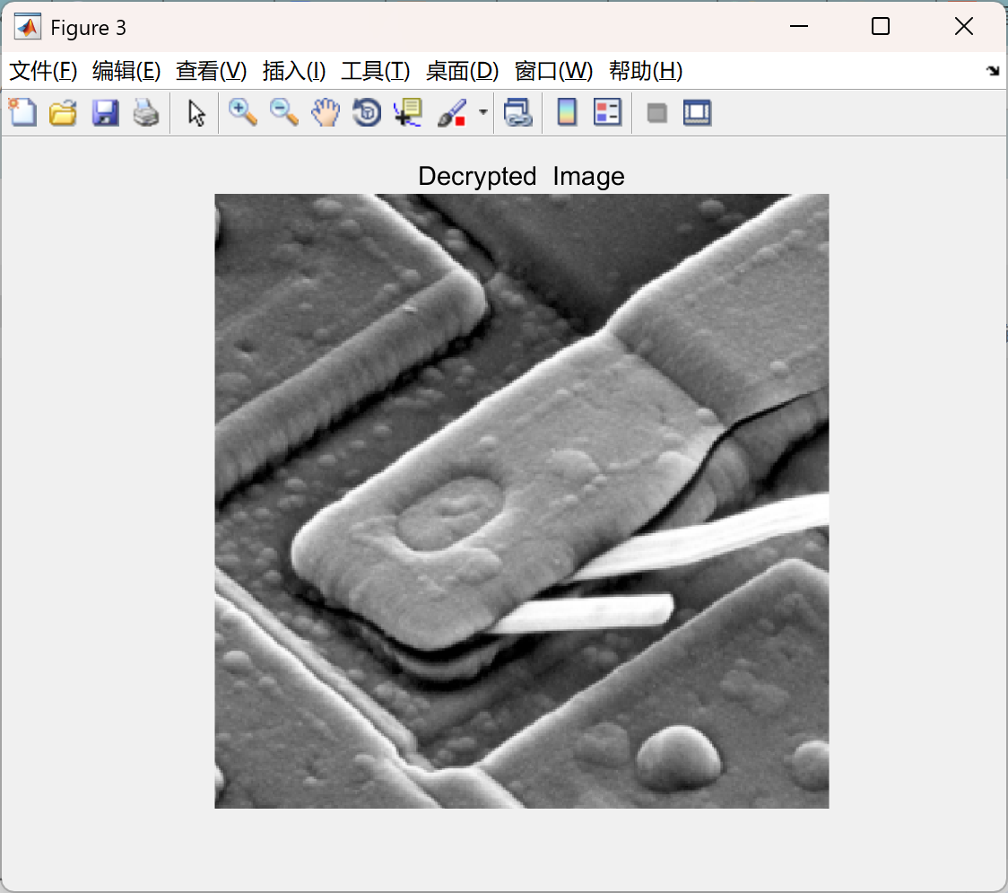Insert a colorbar using the toolbar icon

(567, 112)
